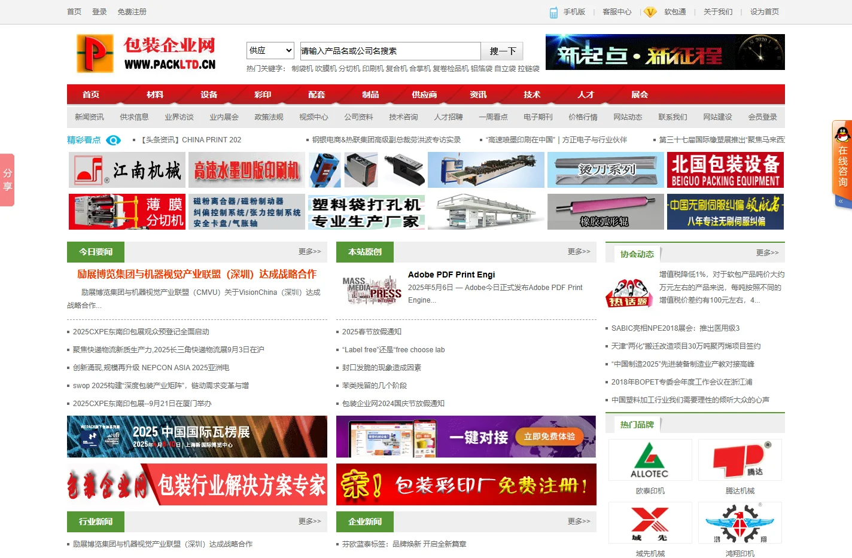
Task: Open the QQ penguin online consultation icon
Action: 842,135
